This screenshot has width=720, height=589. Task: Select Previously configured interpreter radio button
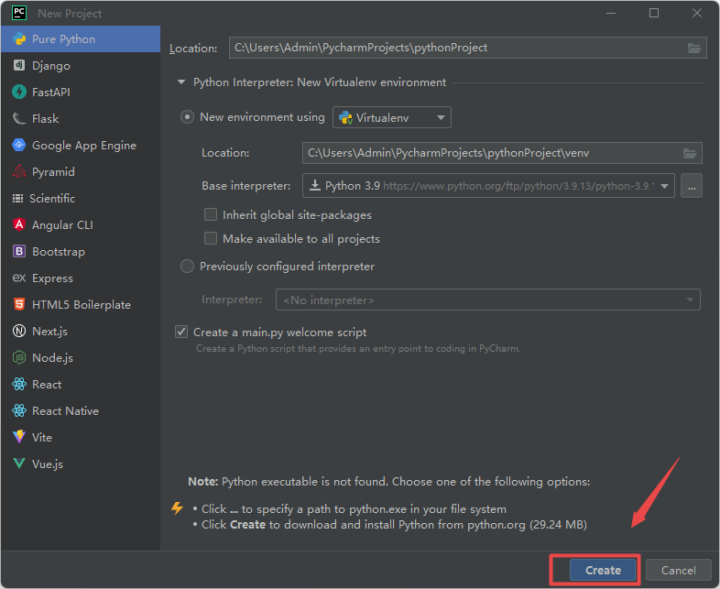point(188,267)
